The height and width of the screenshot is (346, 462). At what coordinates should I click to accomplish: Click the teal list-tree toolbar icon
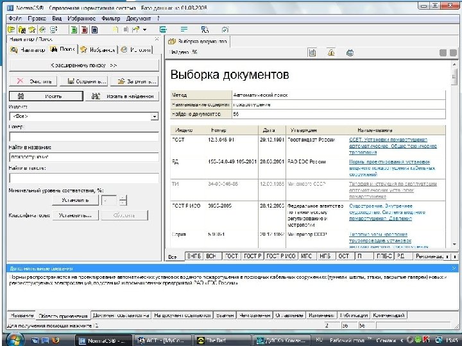pos(163,29)
